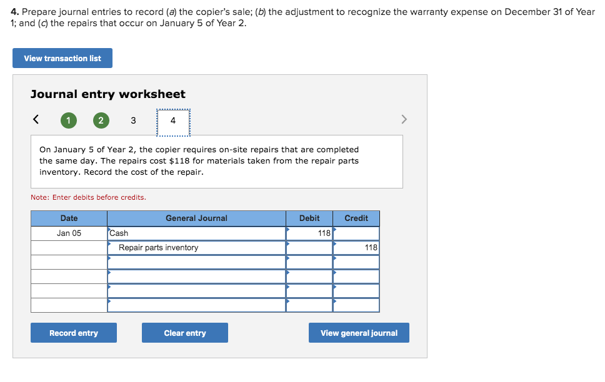Open the View general journal page
This screenshot has height=382, width=605.
point(358,332)
